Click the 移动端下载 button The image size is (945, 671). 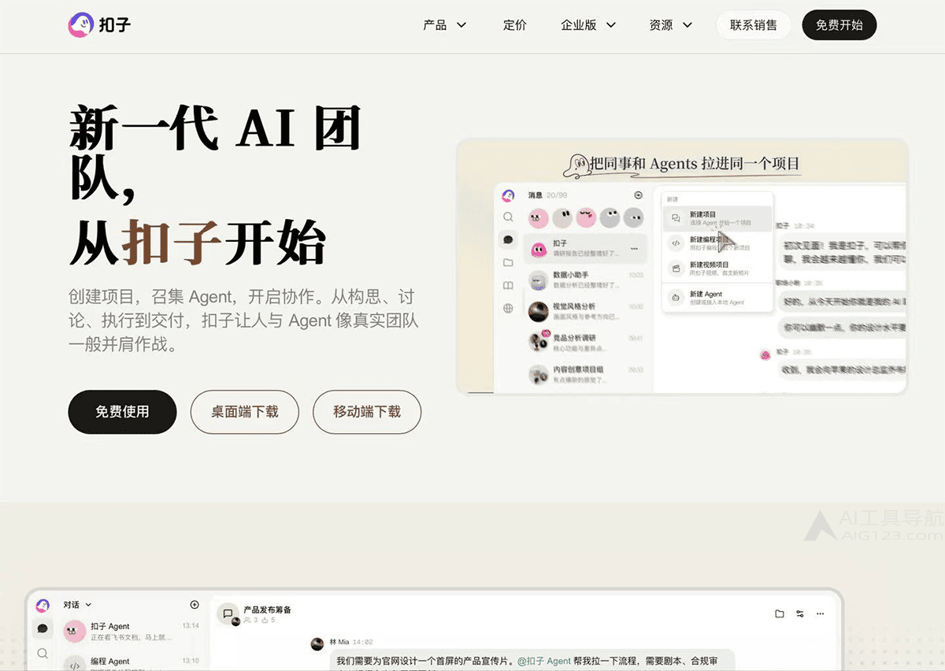(367, 412)
